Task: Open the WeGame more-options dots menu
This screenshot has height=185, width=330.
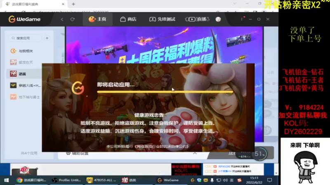Action: 242,19
